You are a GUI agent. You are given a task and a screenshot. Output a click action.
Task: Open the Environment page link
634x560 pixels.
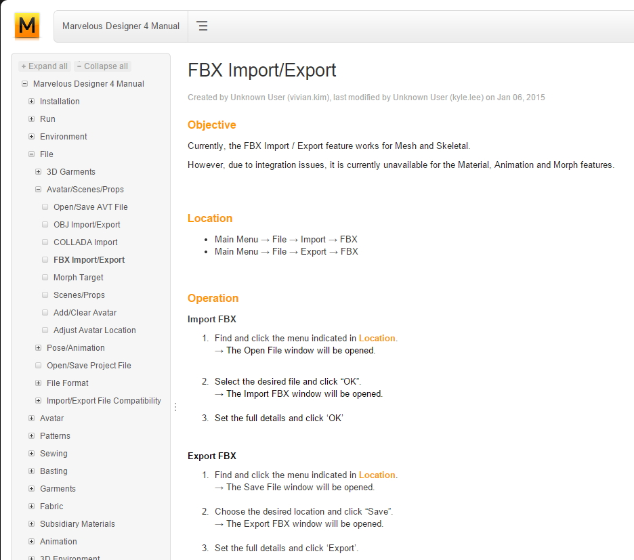tap(64, 137)
